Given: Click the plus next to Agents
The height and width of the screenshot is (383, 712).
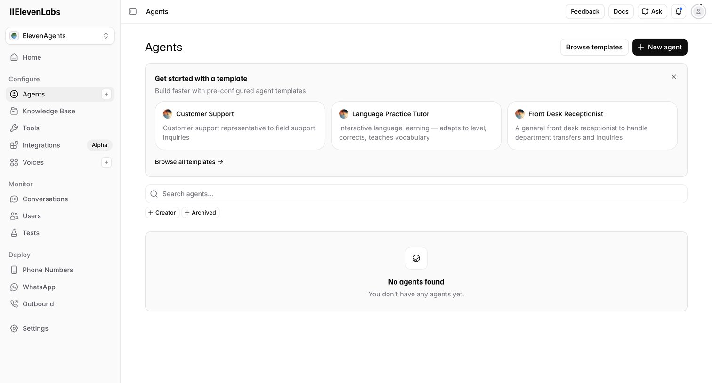Looking at the screenshot, I should point(106,94).
